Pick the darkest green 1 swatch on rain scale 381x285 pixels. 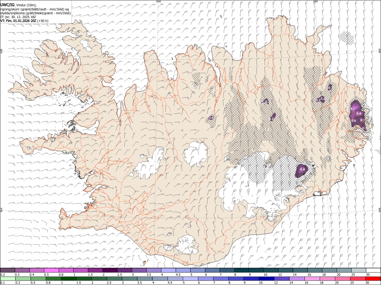tap(68, 279)
